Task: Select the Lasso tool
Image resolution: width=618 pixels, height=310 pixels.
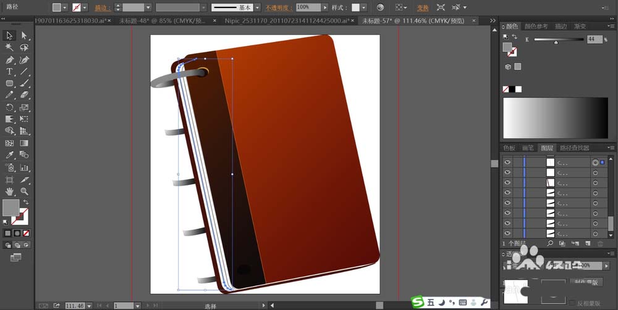Action: click(25, 47)
